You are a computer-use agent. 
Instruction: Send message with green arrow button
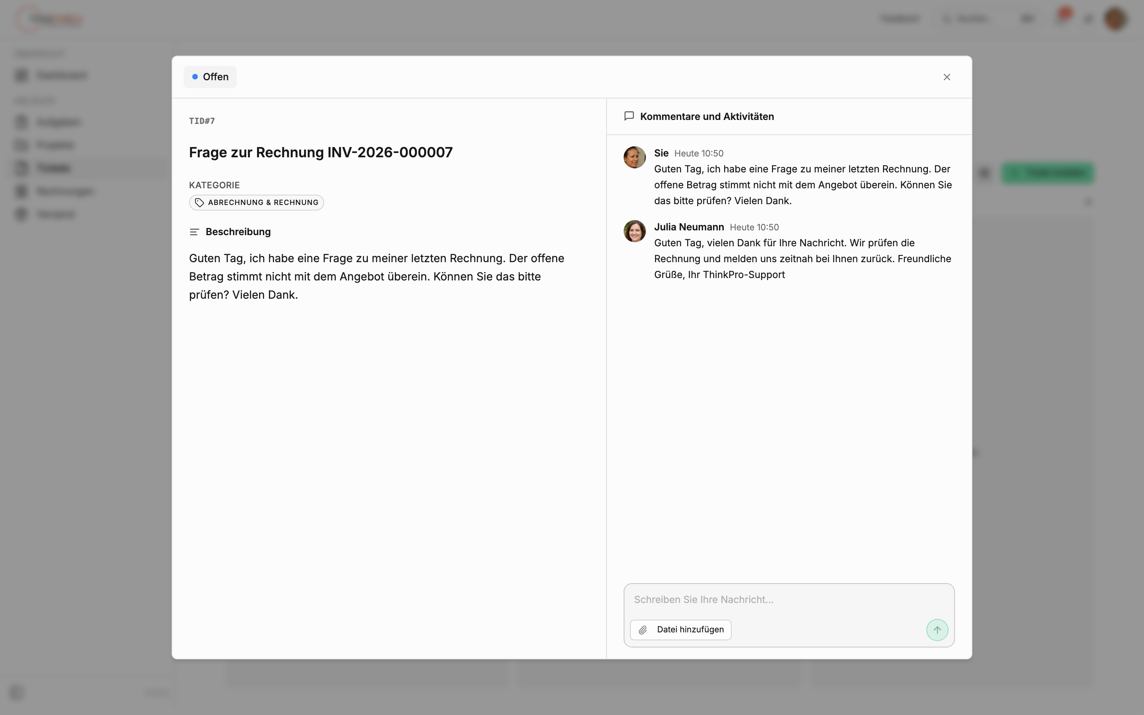click(937, 630)
